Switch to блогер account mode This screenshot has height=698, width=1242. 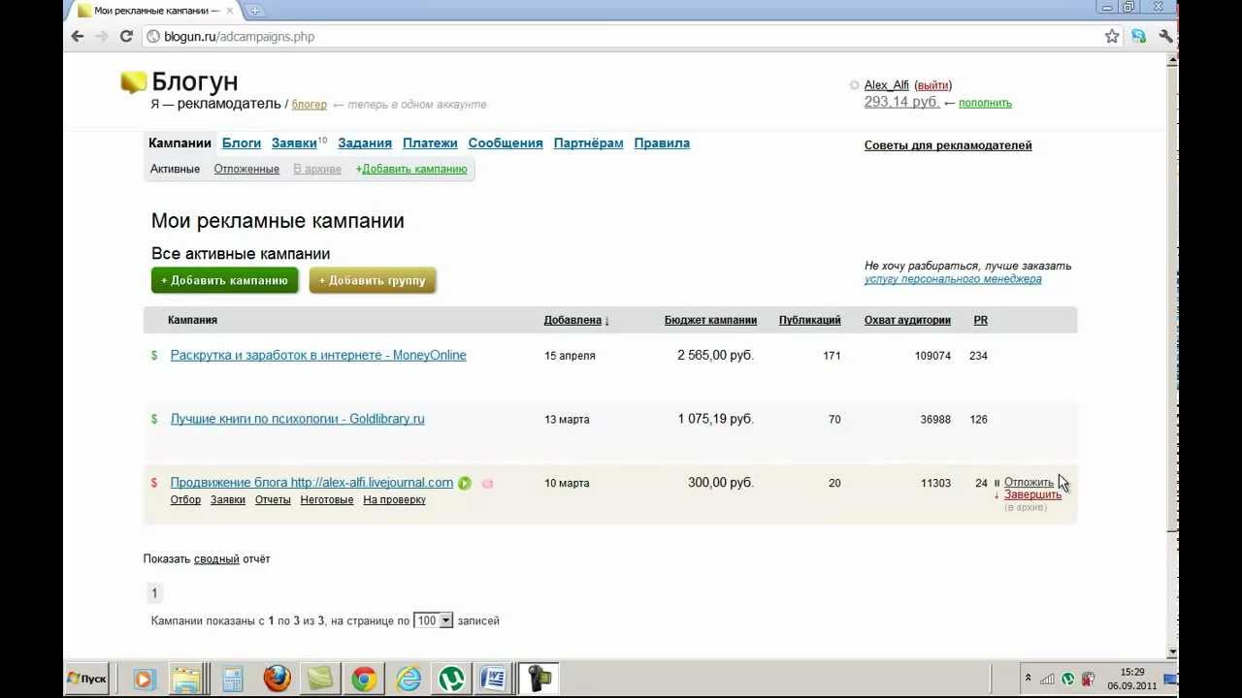click(310, 105)
